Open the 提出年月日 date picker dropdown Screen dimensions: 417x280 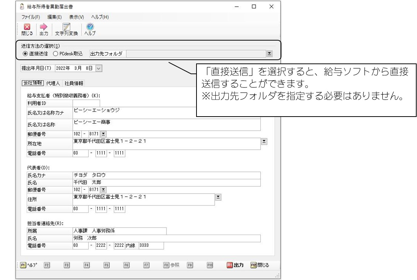98,68
